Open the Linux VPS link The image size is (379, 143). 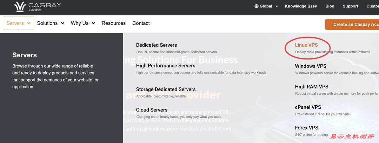coord(306,45)
